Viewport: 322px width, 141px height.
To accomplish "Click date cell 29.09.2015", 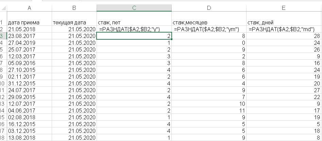I will (29, 97).
